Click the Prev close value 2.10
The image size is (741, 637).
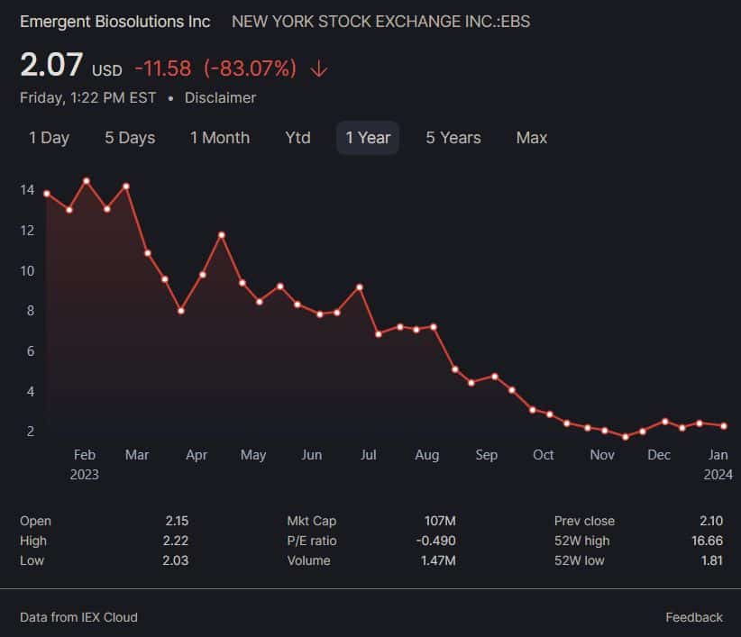click(711, 521)
